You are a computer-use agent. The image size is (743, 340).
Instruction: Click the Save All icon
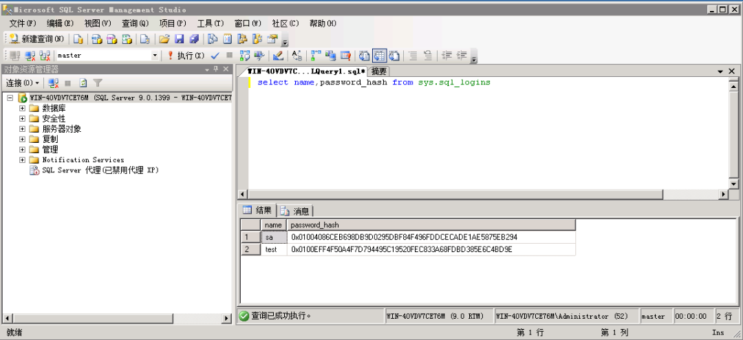[x=194, y=39]
